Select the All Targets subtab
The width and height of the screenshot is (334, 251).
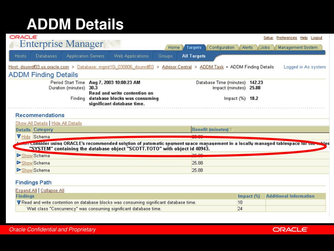[x=194, y=56]
